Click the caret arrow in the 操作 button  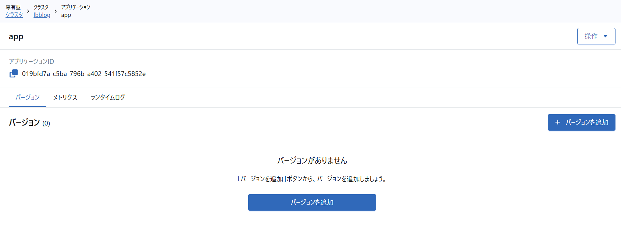tap(605, 36)
